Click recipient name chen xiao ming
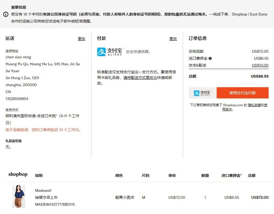 click(x=18, y=57)
